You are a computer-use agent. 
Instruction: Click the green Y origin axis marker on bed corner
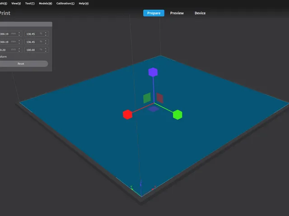click(x=132, y=188)
